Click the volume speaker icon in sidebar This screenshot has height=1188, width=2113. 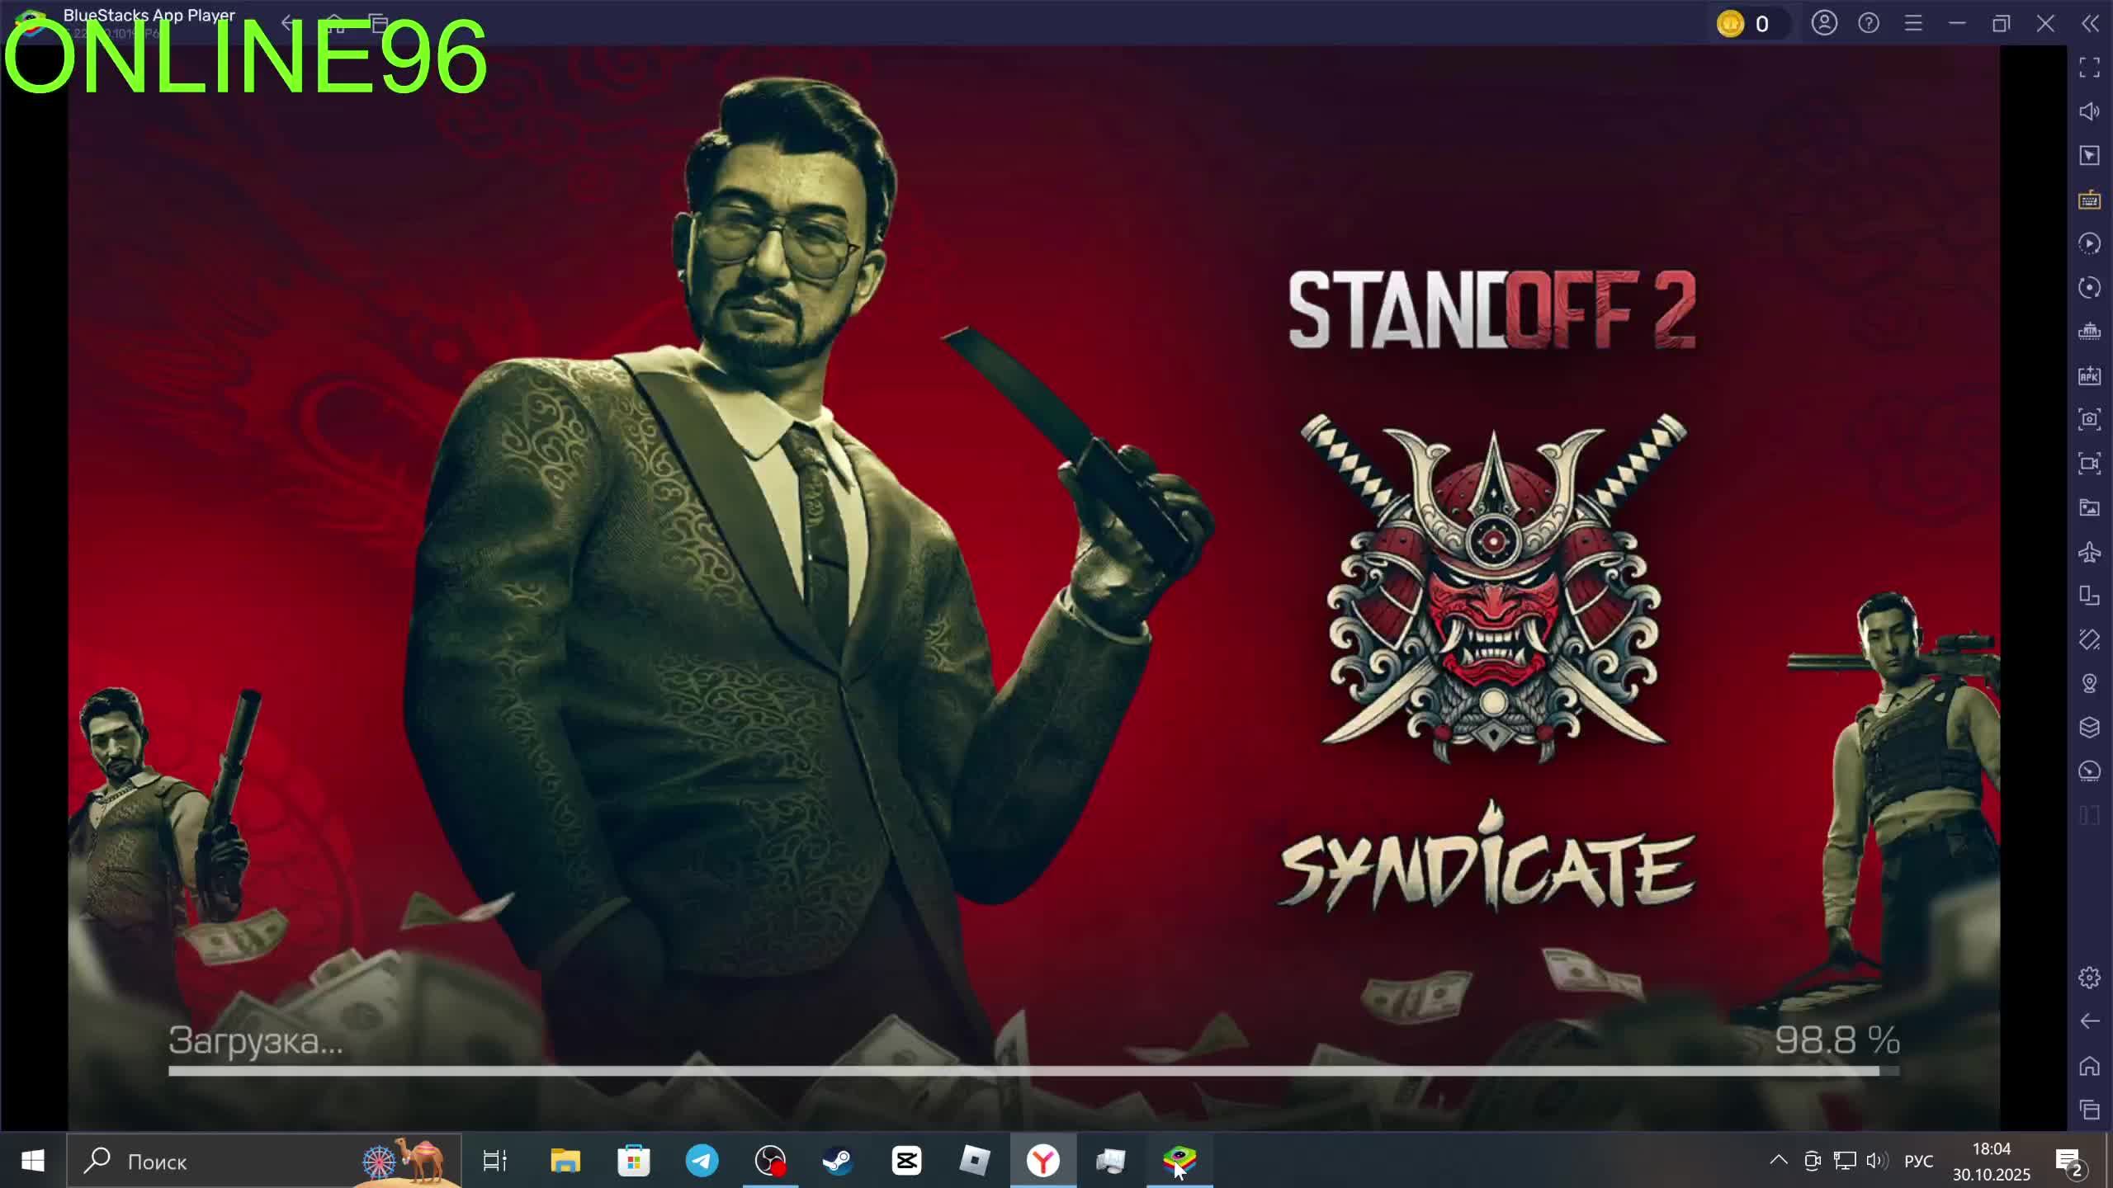point(2089,111)
